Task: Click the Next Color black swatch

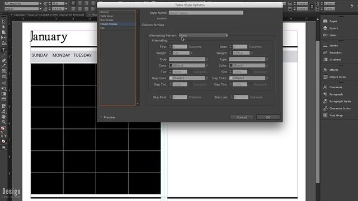Action: (231, 65)
